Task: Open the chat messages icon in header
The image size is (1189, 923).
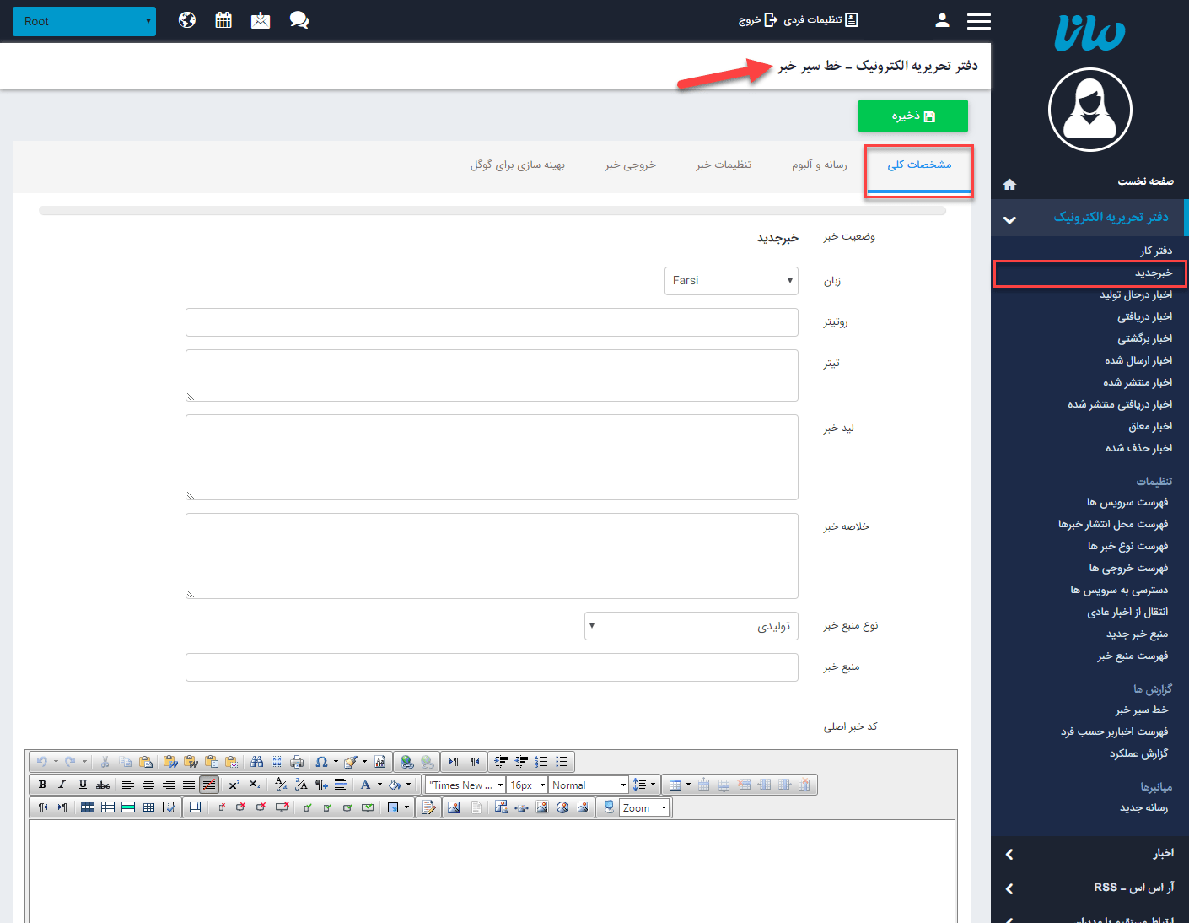Action: [x=299, y=20]
